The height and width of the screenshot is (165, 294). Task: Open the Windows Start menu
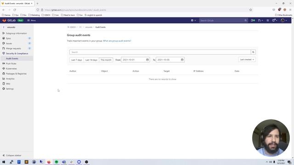[4, 162]
